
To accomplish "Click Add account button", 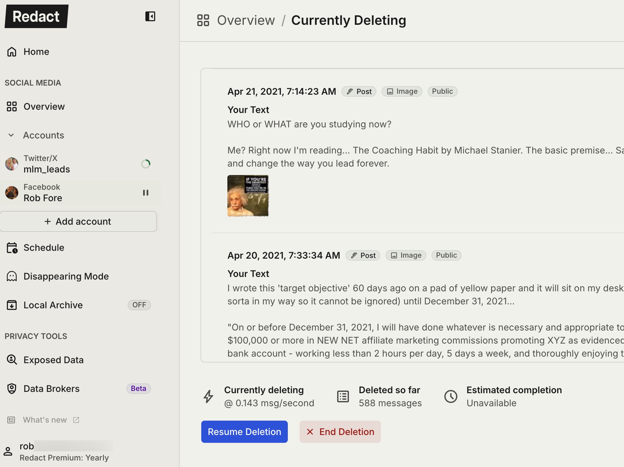I will coord(78,221).
